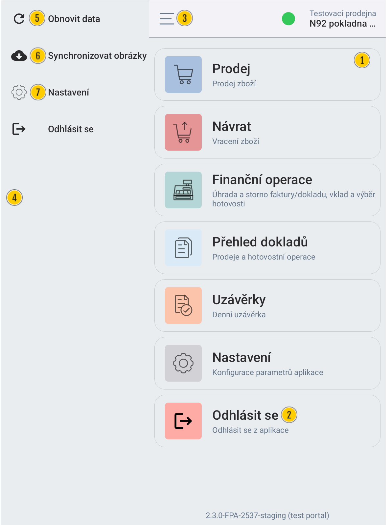
Task: Select Synchronizovat obrázky menu entry
Action: 97,56
